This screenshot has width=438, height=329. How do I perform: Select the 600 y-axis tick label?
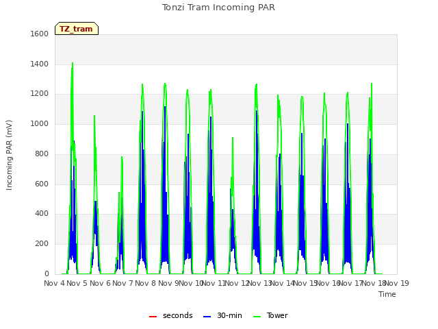click(x=42, y=184)
